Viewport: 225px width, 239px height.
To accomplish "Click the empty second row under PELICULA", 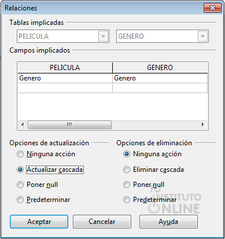I will 65,88.
